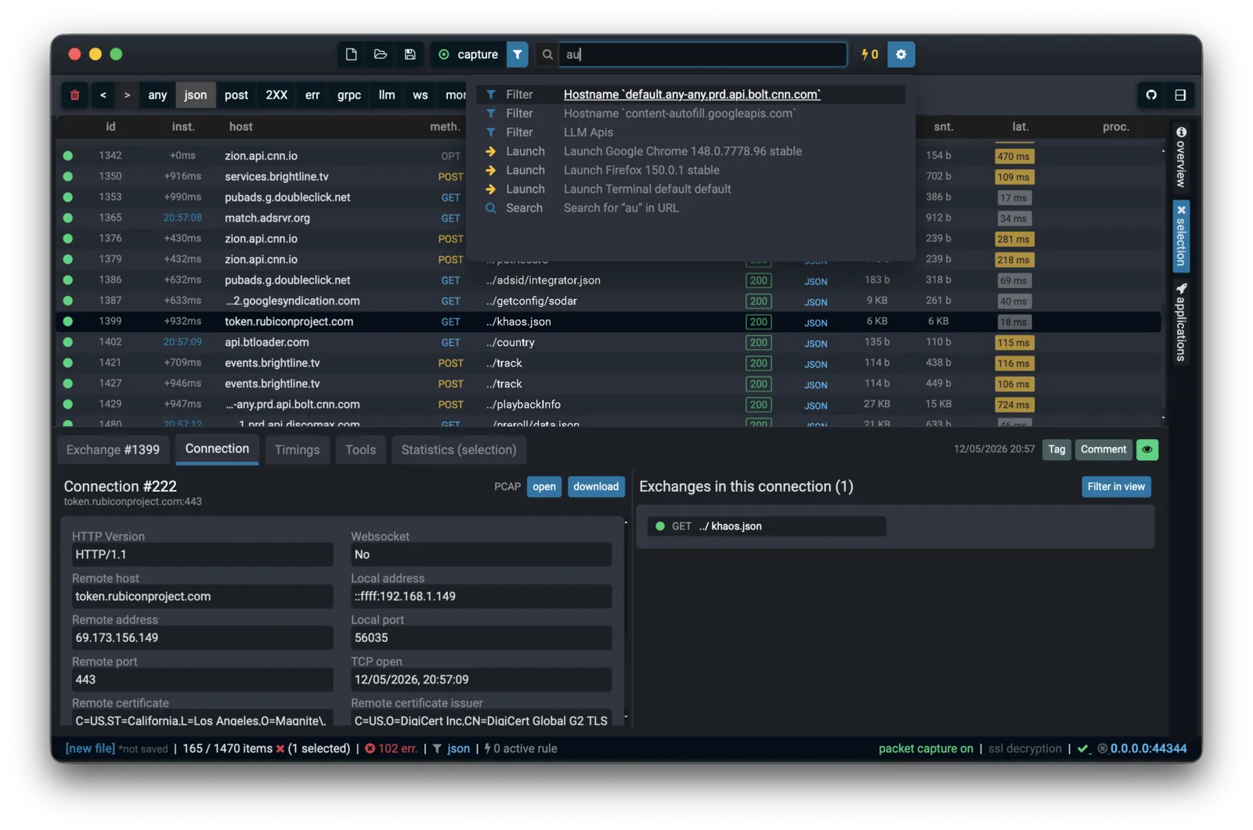
Task: Select row 1342 zion.api.cnn.io
Action: tap(608, 156)
